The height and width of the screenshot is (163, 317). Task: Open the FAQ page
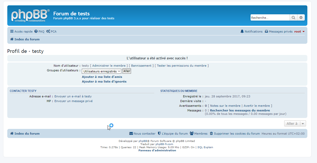(x=39, y=32)
